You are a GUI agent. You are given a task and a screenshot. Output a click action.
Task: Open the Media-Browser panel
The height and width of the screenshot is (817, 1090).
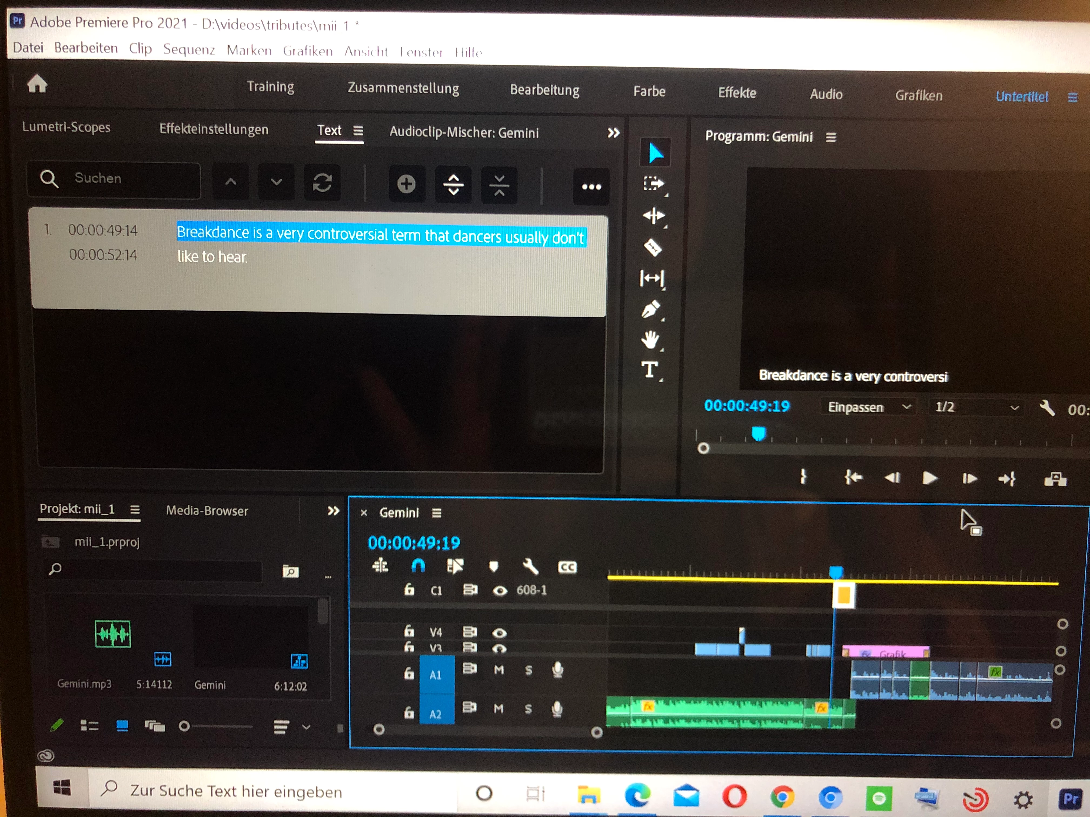tap(207, 511)
